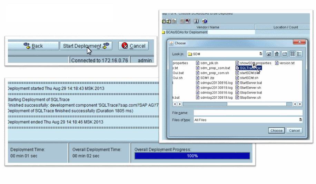Viewport: 316px width, 184px height.
Task: Click rightmost scroll arrow in file list
Action: pos(300,104)
